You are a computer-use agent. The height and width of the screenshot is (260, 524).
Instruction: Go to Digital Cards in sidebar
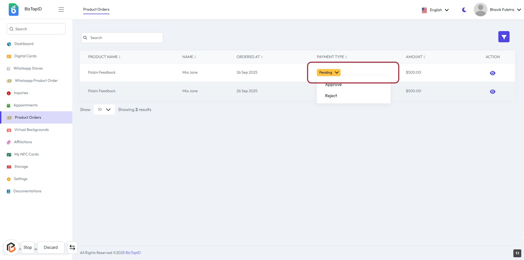25,56
